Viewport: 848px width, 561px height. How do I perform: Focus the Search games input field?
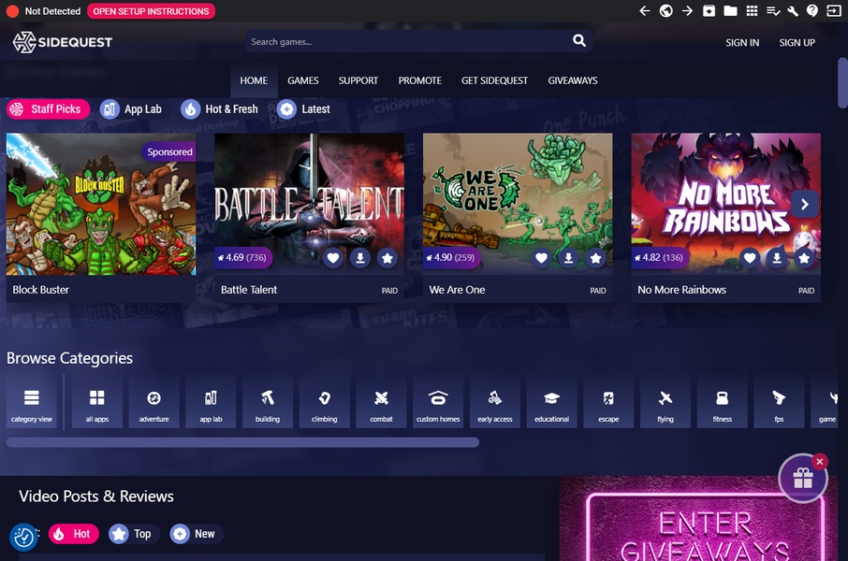tap(408, 42)
